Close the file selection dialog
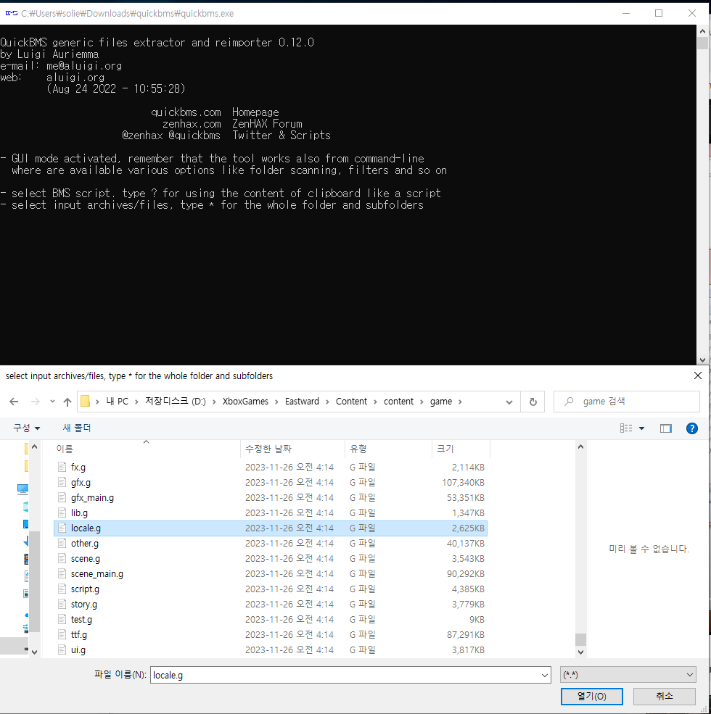 click(698, 375)
